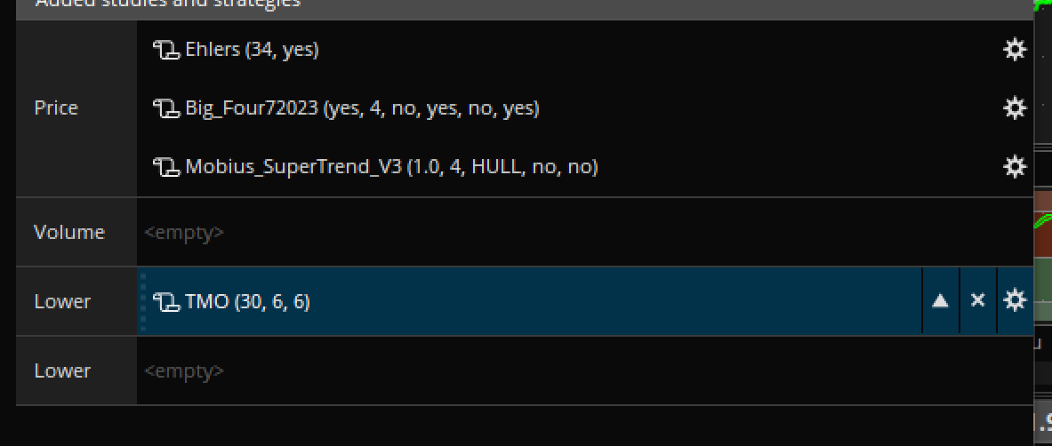Click the Price section label
The width and height of the screenshot is (1052, 446).
(56, 108)
